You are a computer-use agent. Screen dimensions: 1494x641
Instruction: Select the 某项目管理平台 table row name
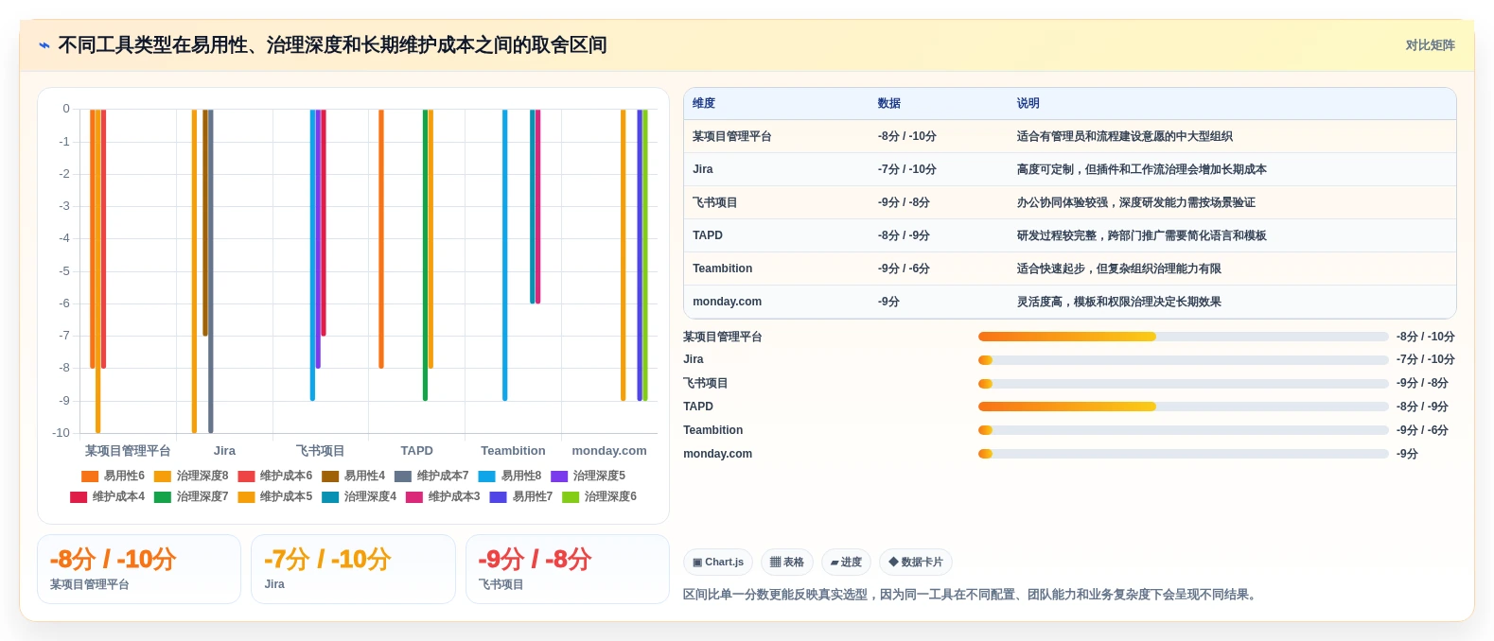click(x=732, y=137)
